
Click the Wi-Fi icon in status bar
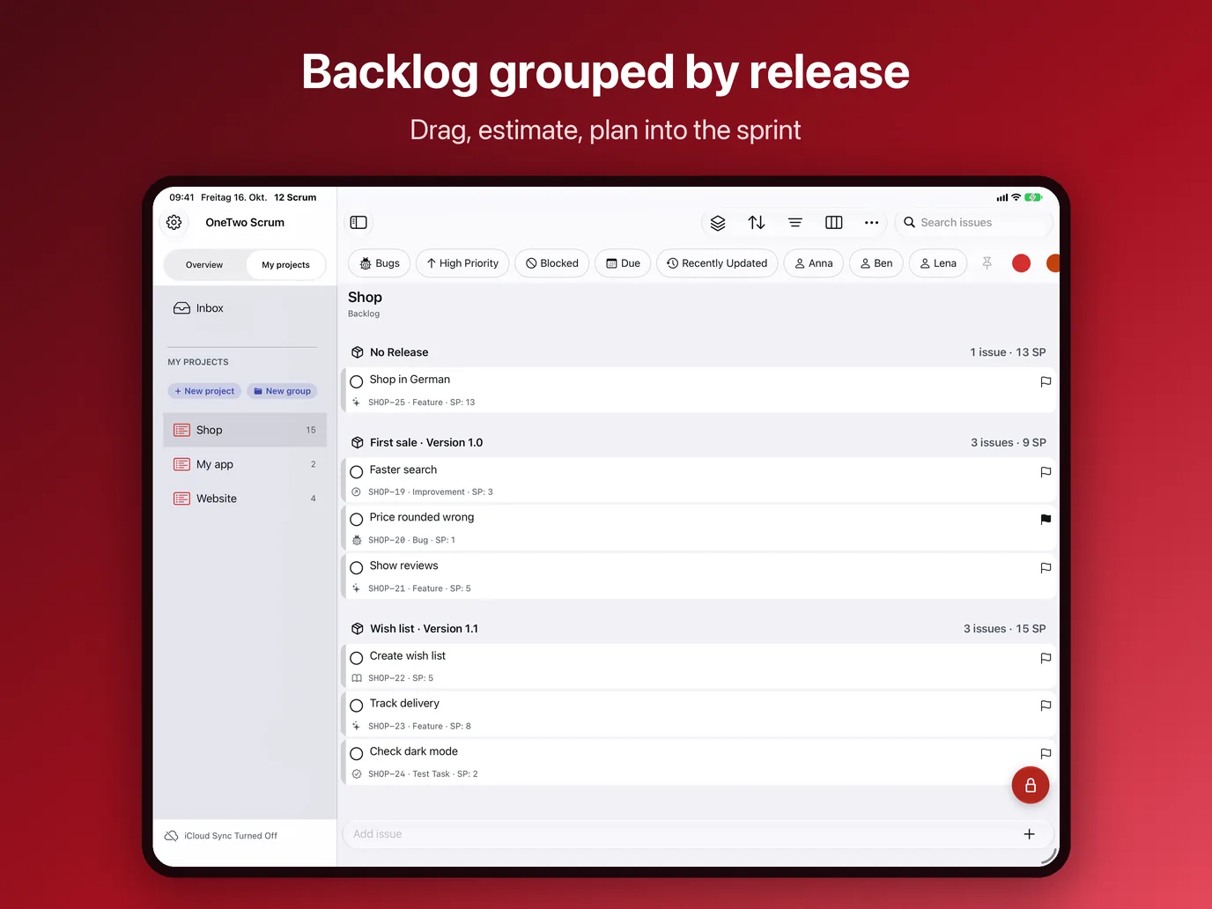point(1016,197)
